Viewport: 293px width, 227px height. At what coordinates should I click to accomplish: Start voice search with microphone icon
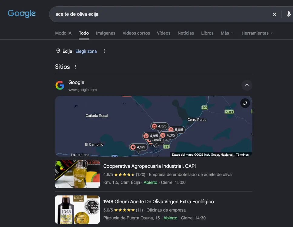point(288,14)
